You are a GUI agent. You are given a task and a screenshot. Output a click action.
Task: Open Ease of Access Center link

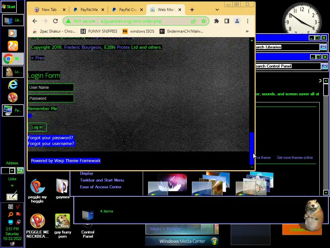click(x=101, y=187)
